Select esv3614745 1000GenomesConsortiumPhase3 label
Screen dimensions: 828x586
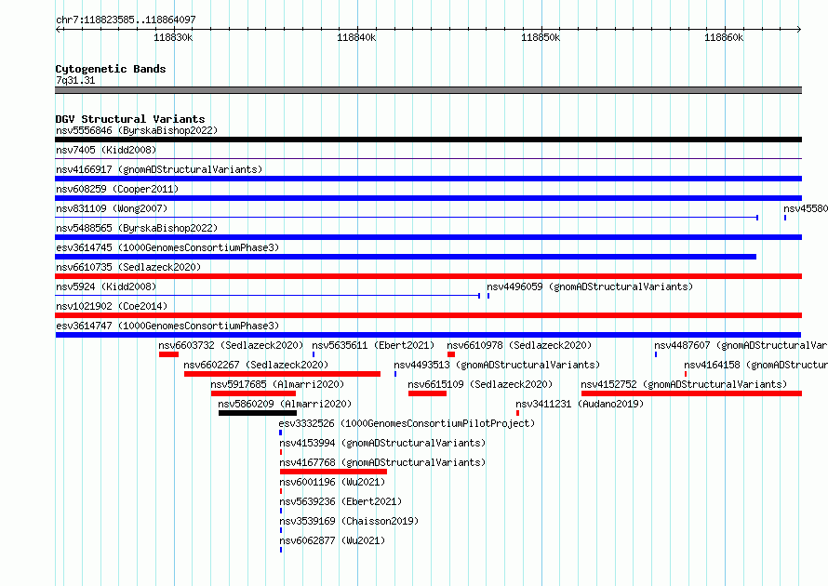(x=167, y=247)
